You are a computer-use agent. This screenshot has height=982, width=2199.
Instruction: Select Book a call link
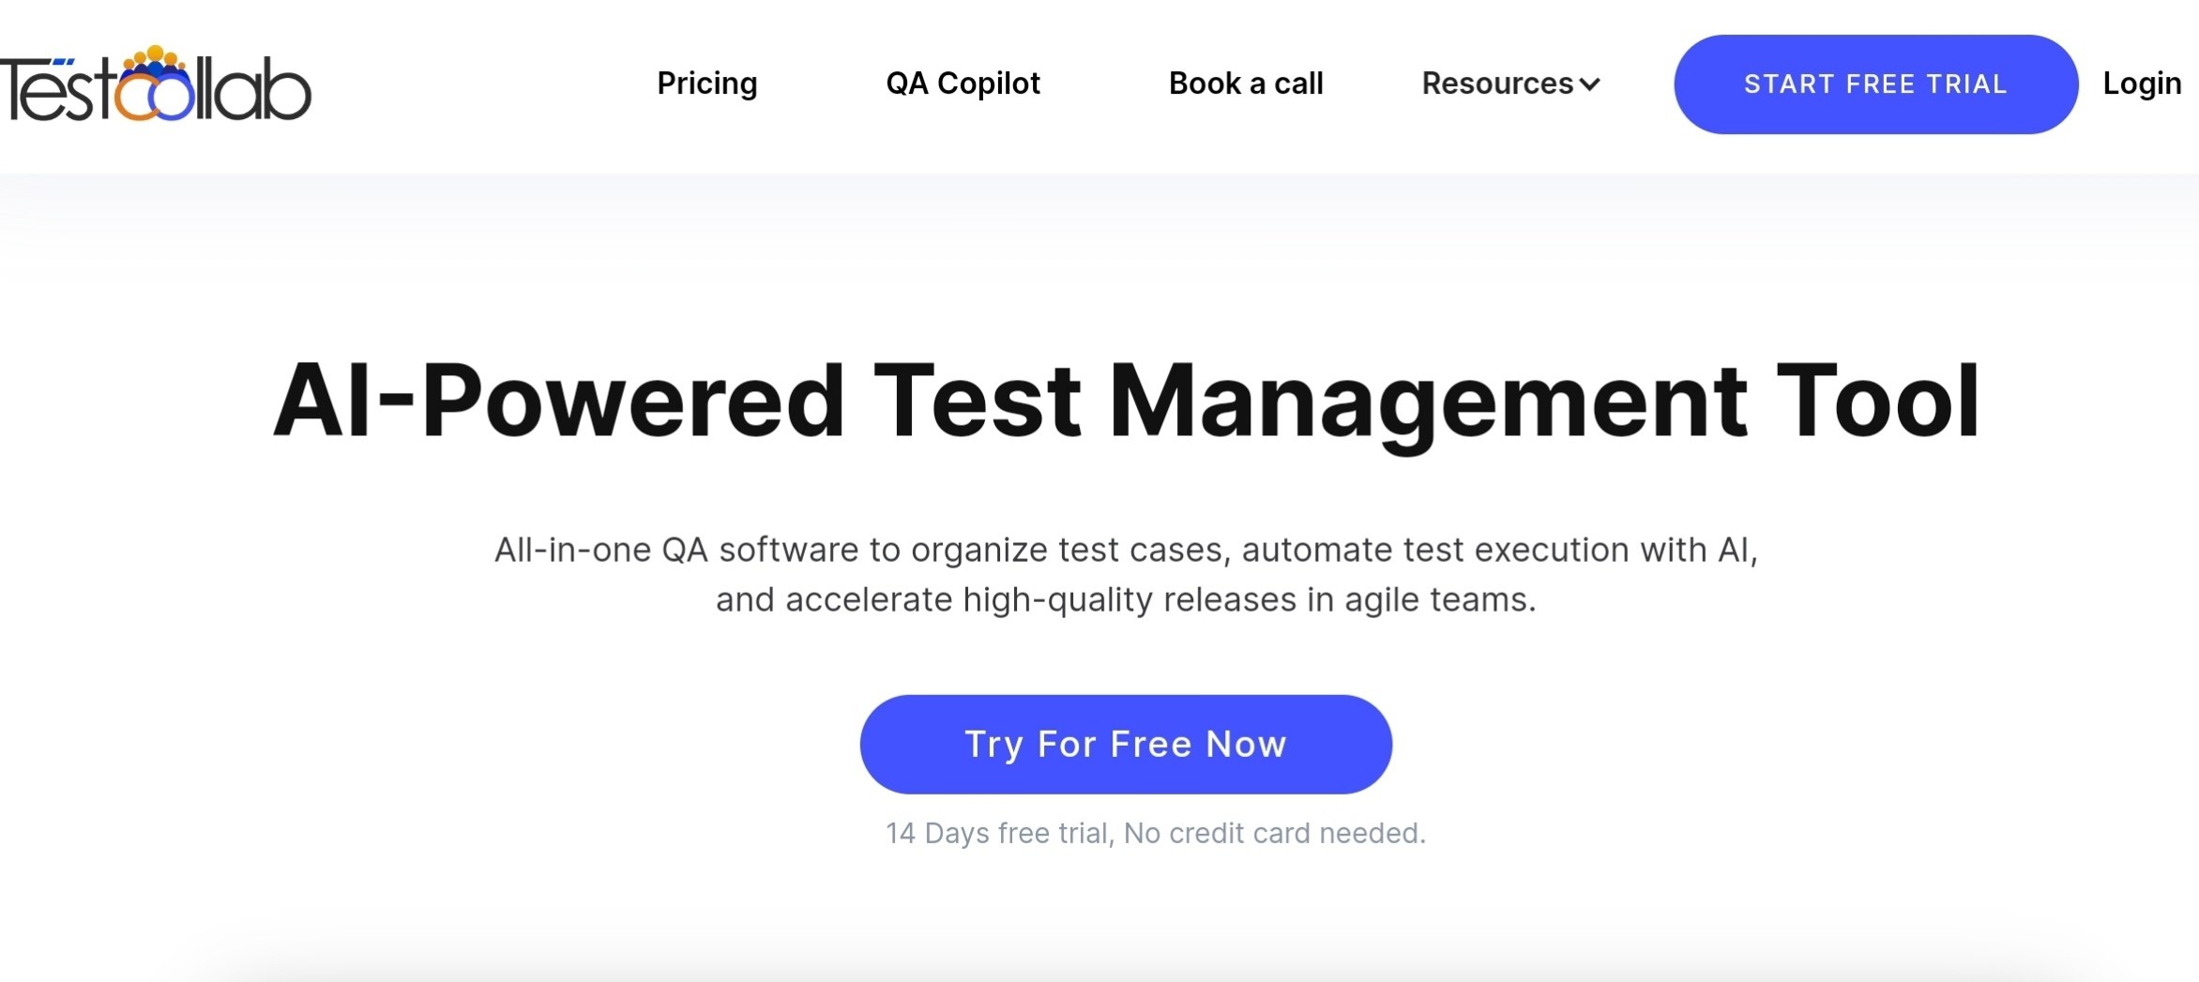pos(1245,83)
